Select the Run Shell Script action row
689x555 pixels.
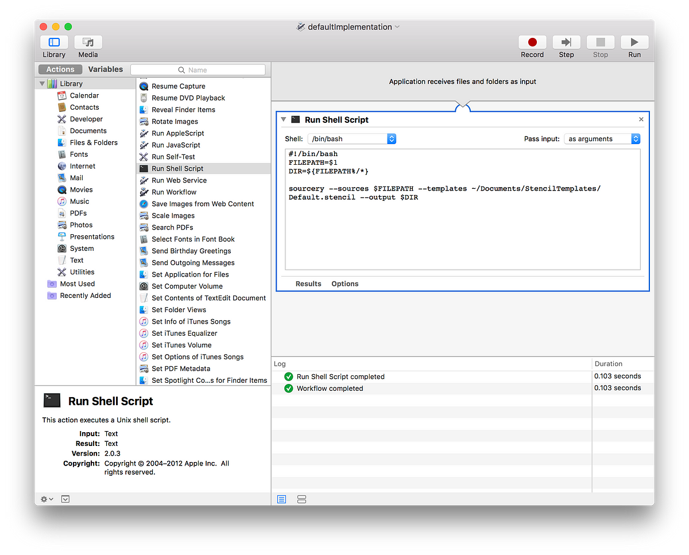click(x=203, y=169)
